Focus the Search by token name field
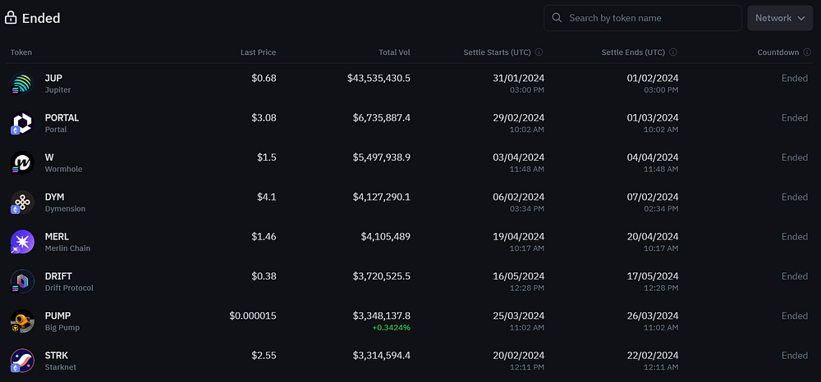 643,18
